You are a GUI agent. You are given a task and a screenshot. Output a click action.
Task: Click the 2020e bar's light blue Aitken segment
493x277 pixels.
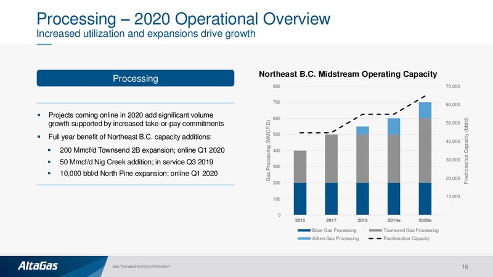[425, 110]
